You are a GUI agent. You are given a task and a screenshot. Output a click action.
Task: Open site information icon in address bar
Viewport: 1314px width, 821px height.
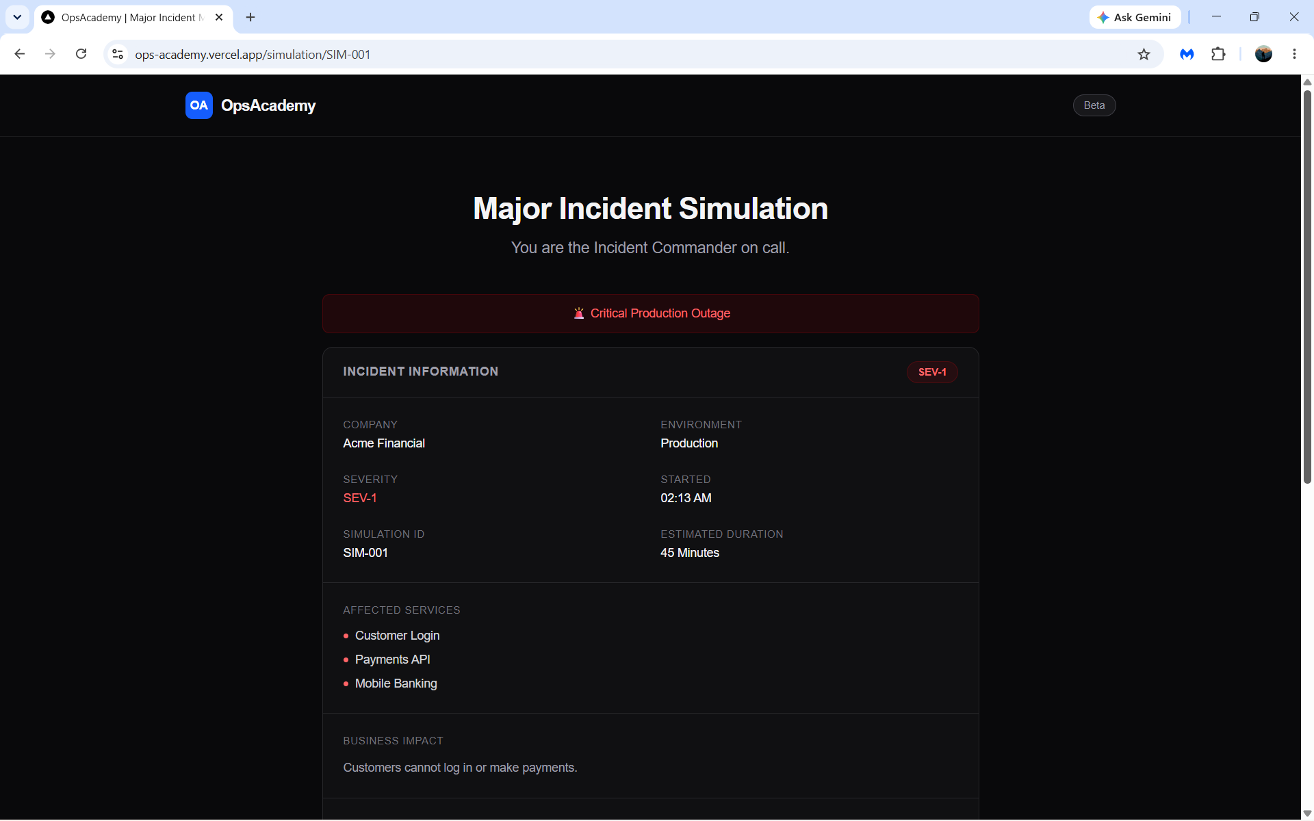[x=118, y=54]
